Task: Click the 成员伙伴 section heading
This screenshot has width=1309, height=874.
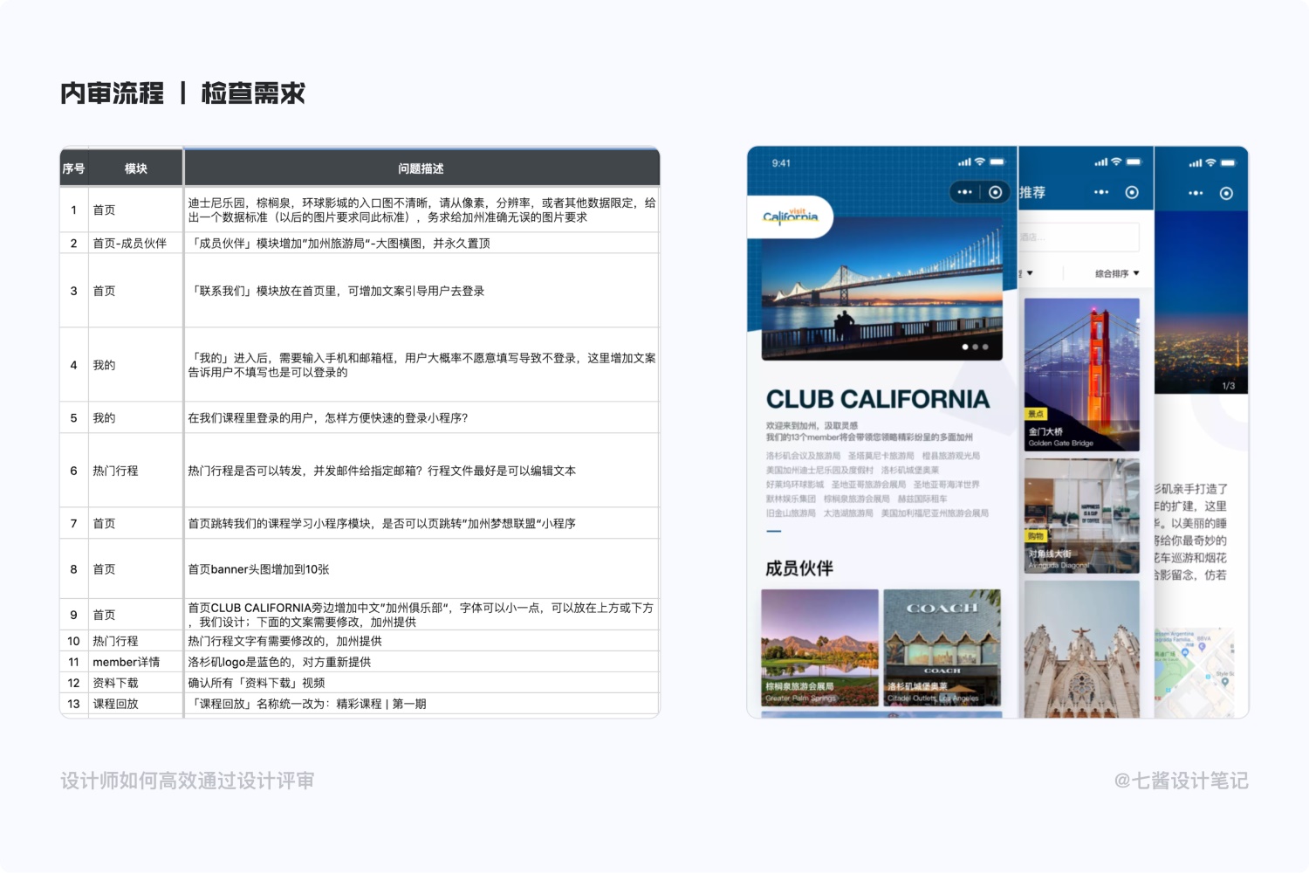Action: point(799,568)
